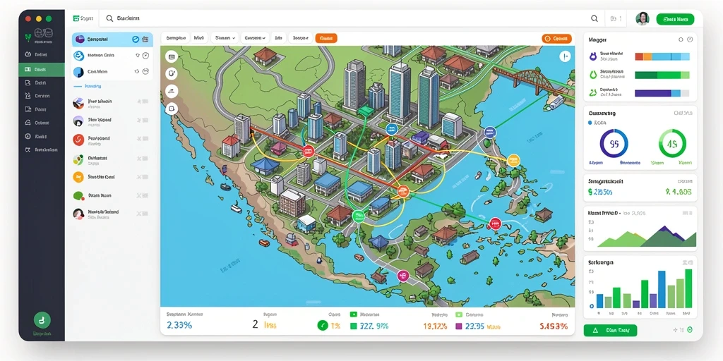Click the first circle icon in the Magger panel header
This screenshot has width=723, height=361.
(x=681, y=39)
